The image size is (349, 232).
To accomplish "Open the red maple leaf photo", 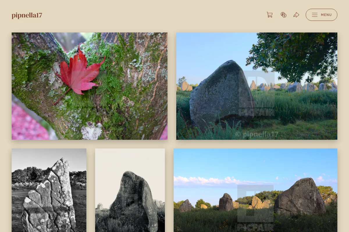I will click(x=90, y=86).
